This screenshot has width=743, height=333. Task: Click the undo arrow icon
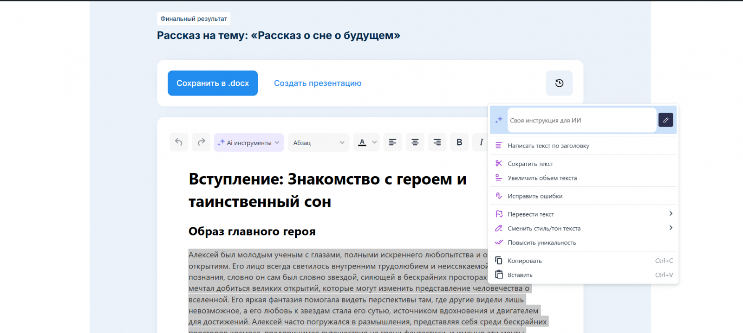point(179,142)
